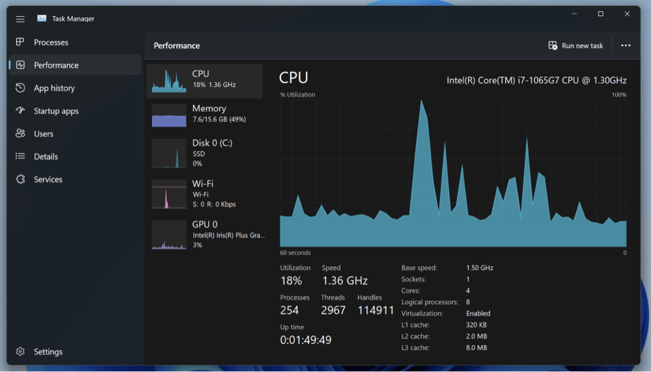
Task: Open the hamburger navigation menu
Action: [x=20, y=19]
